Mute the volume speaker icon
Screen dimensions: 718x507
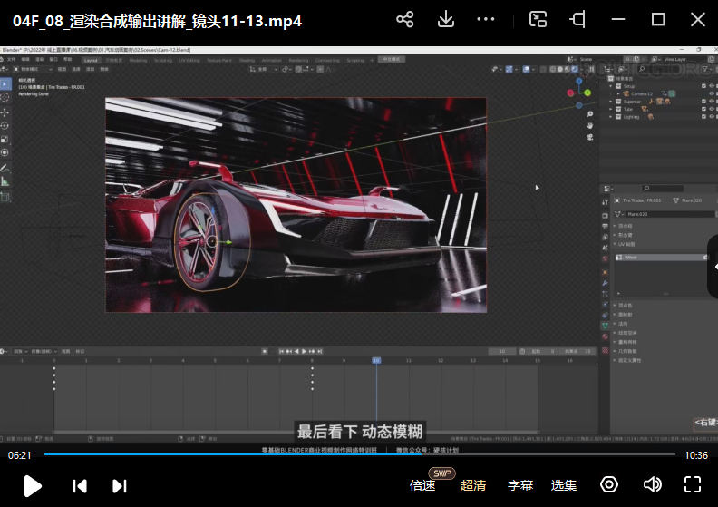(652, 484)
